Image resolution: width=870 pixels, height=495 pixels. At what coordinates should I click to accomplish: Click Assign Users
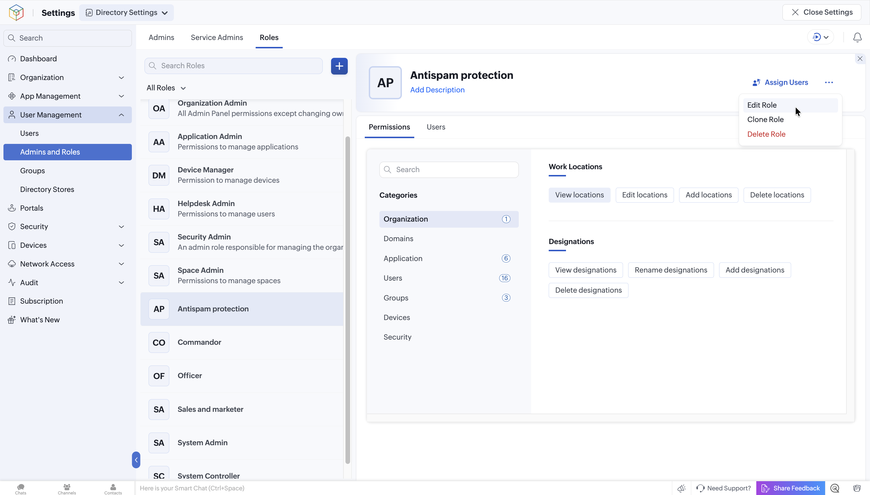click(x=780, y=83)
